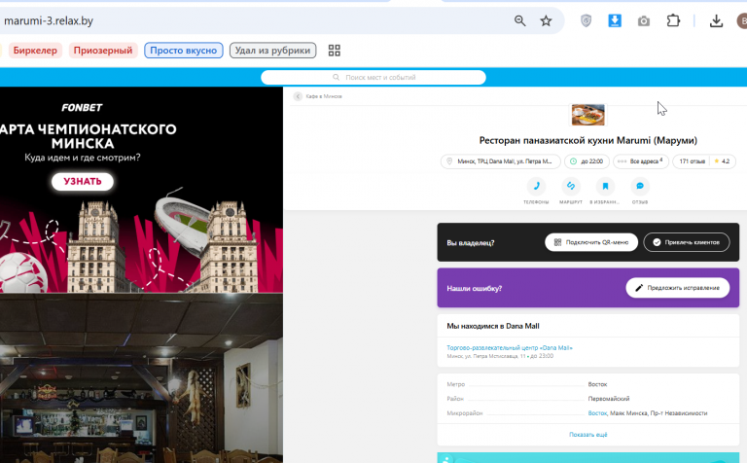The height and width of the screenshot is (463, 747).
Task: Bookmark this page with the star icon
Action: (x=546, y=20)
